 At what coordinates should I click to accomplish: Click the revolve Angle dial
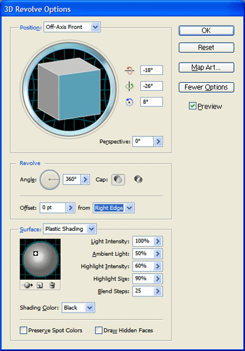pos(50,180)
